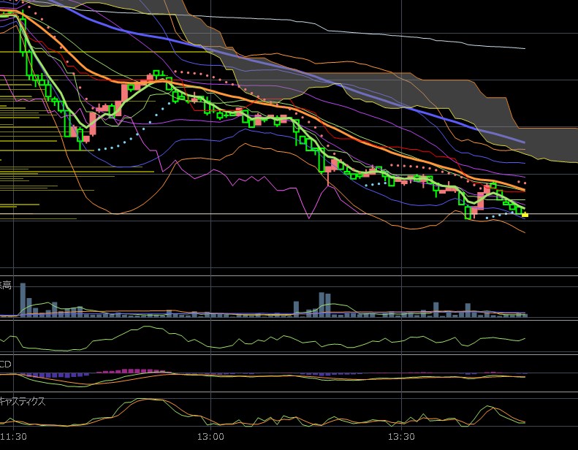Click the white horizontal price line near bottom
Screen dimensions: 578x450
click(x=292, y=214)
